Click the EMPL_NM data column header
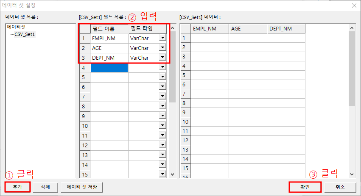Viewport: 361px width, 196px height. click(210, 29)
